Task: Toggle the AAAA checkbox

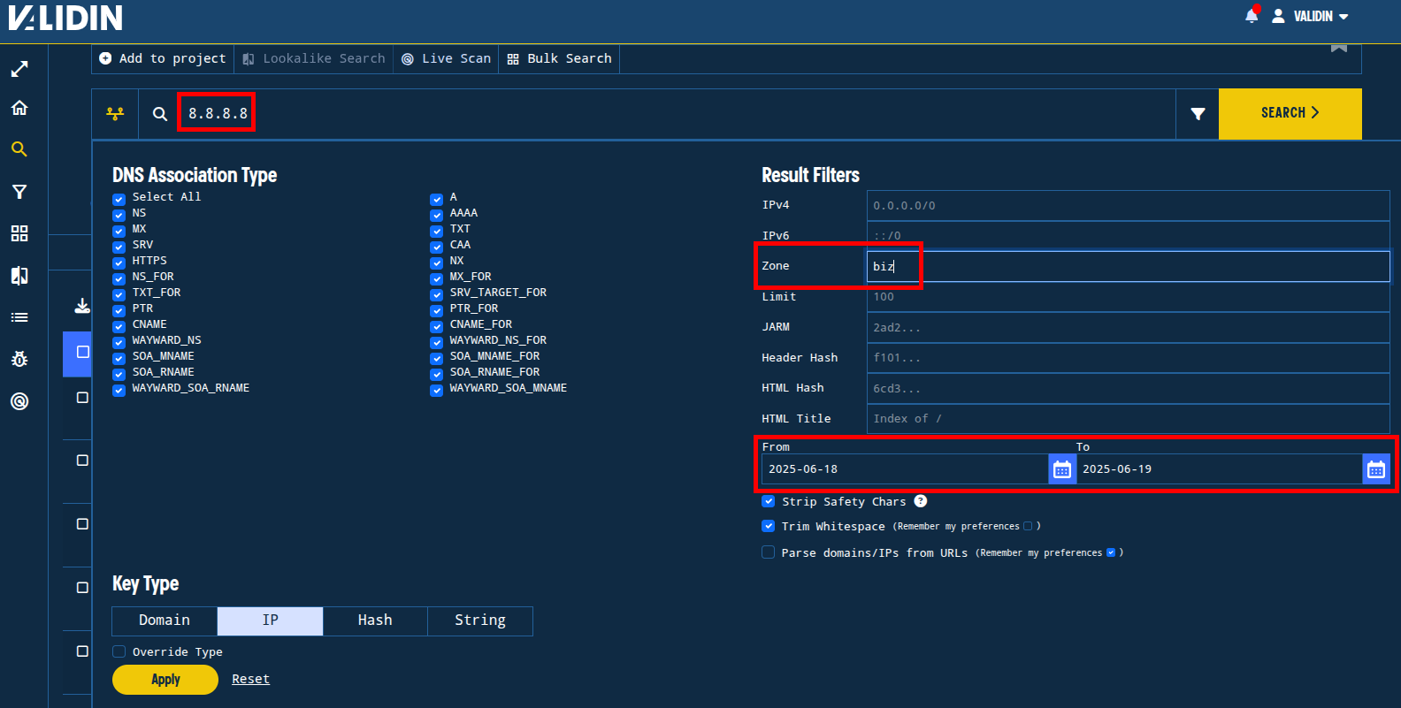Action: [x=436, y=215]
